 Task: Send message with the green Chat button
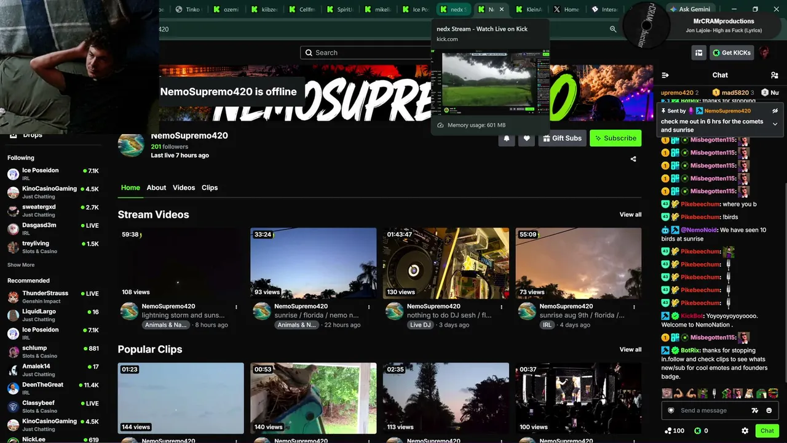click(x=767, y=431)
